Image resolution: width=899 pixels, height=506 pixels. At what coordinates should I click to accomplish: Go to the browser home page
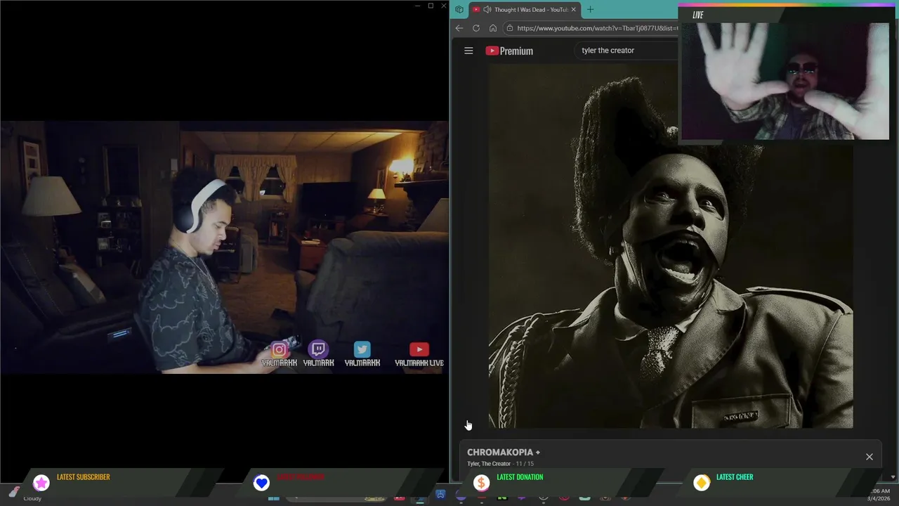click(x=492, y=28)
